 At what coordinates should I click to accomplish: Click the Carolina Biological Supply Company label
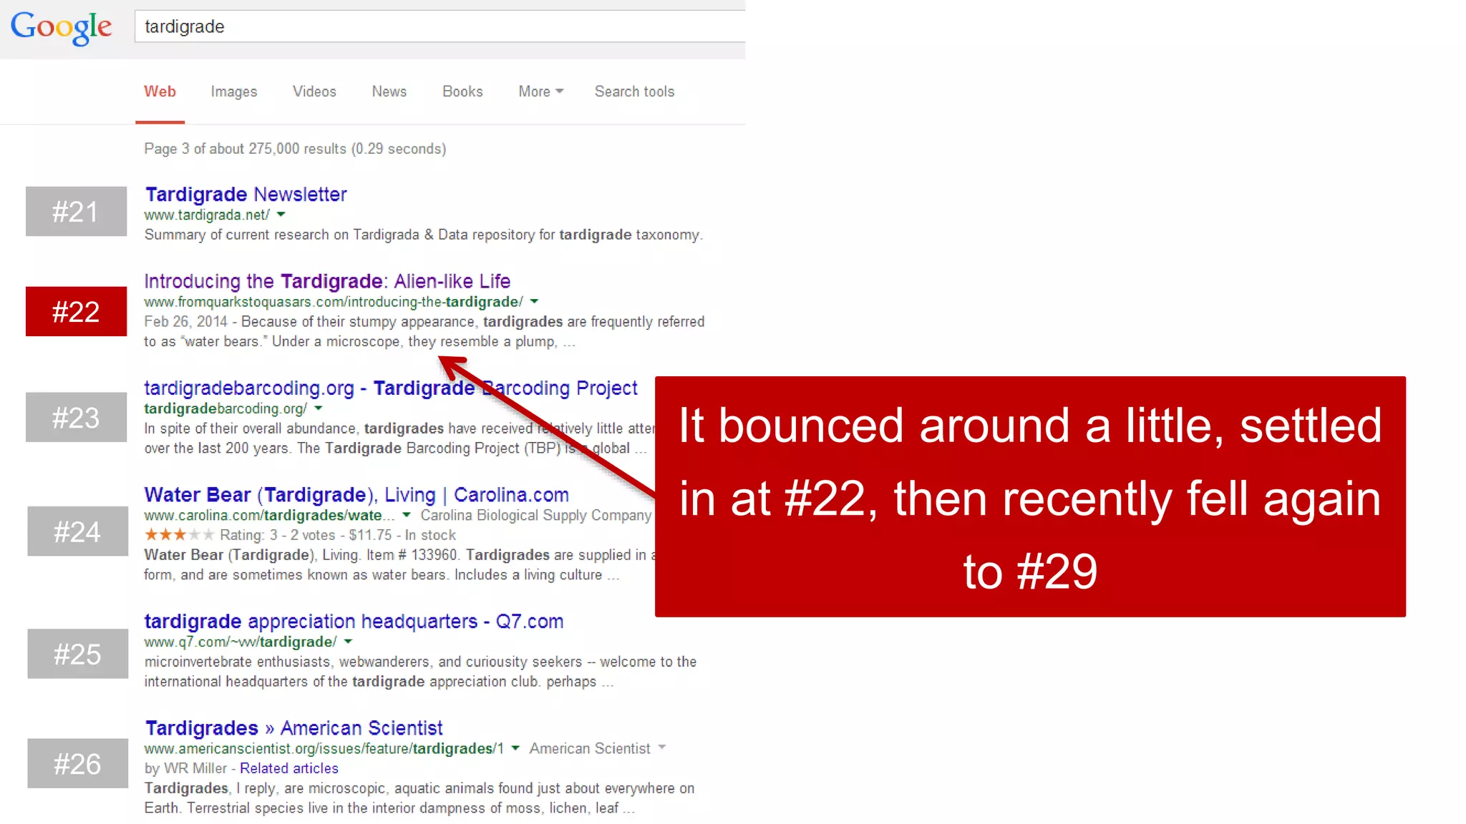536,515
